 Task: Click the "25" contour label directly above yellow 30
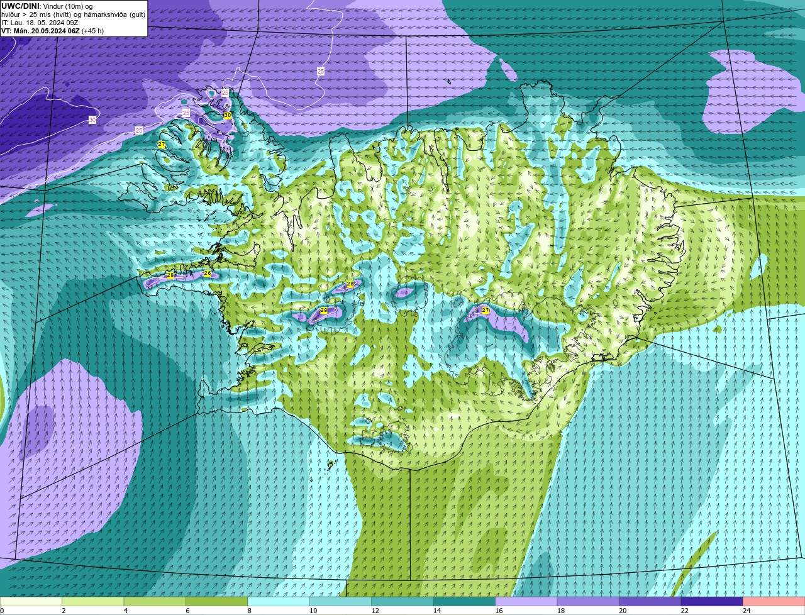[225, 93]
